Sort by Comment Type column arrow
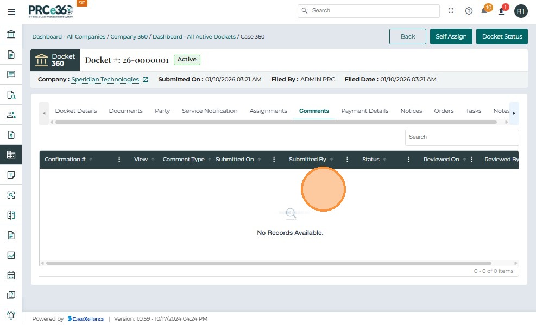Viewport: 536px width, 325px height. point(210,160)
